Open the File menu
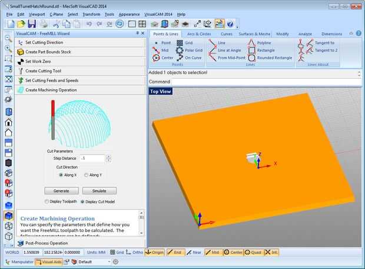The width and height of the screenshot is (365, 269). point(9,15)
